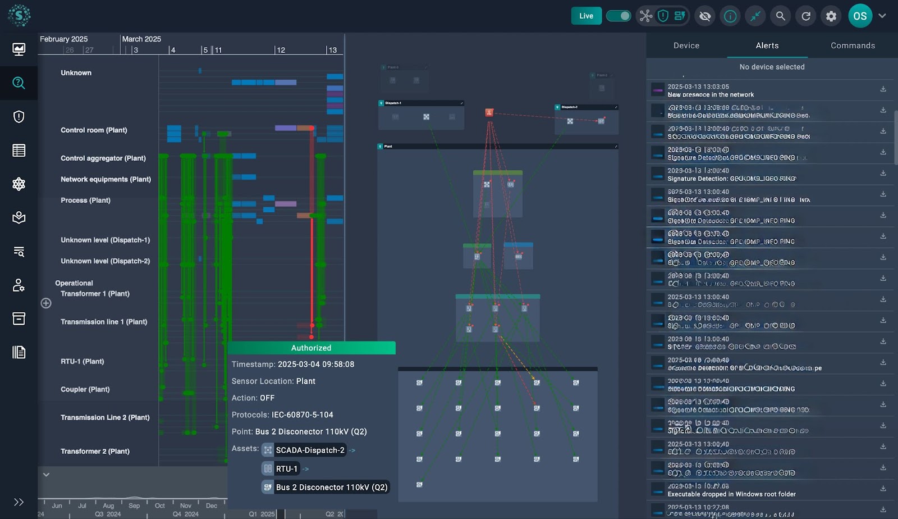This screenshot has height=519, width=898.
Task: Expand the Plant network group corner icon
Action: pyautogui.click(x=616, y=147)
